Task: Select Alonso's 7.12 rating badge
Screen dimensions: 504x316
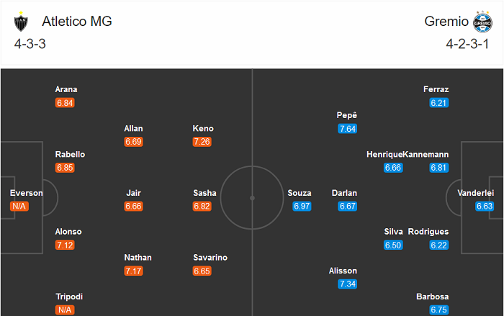Action: click(65, 245)
